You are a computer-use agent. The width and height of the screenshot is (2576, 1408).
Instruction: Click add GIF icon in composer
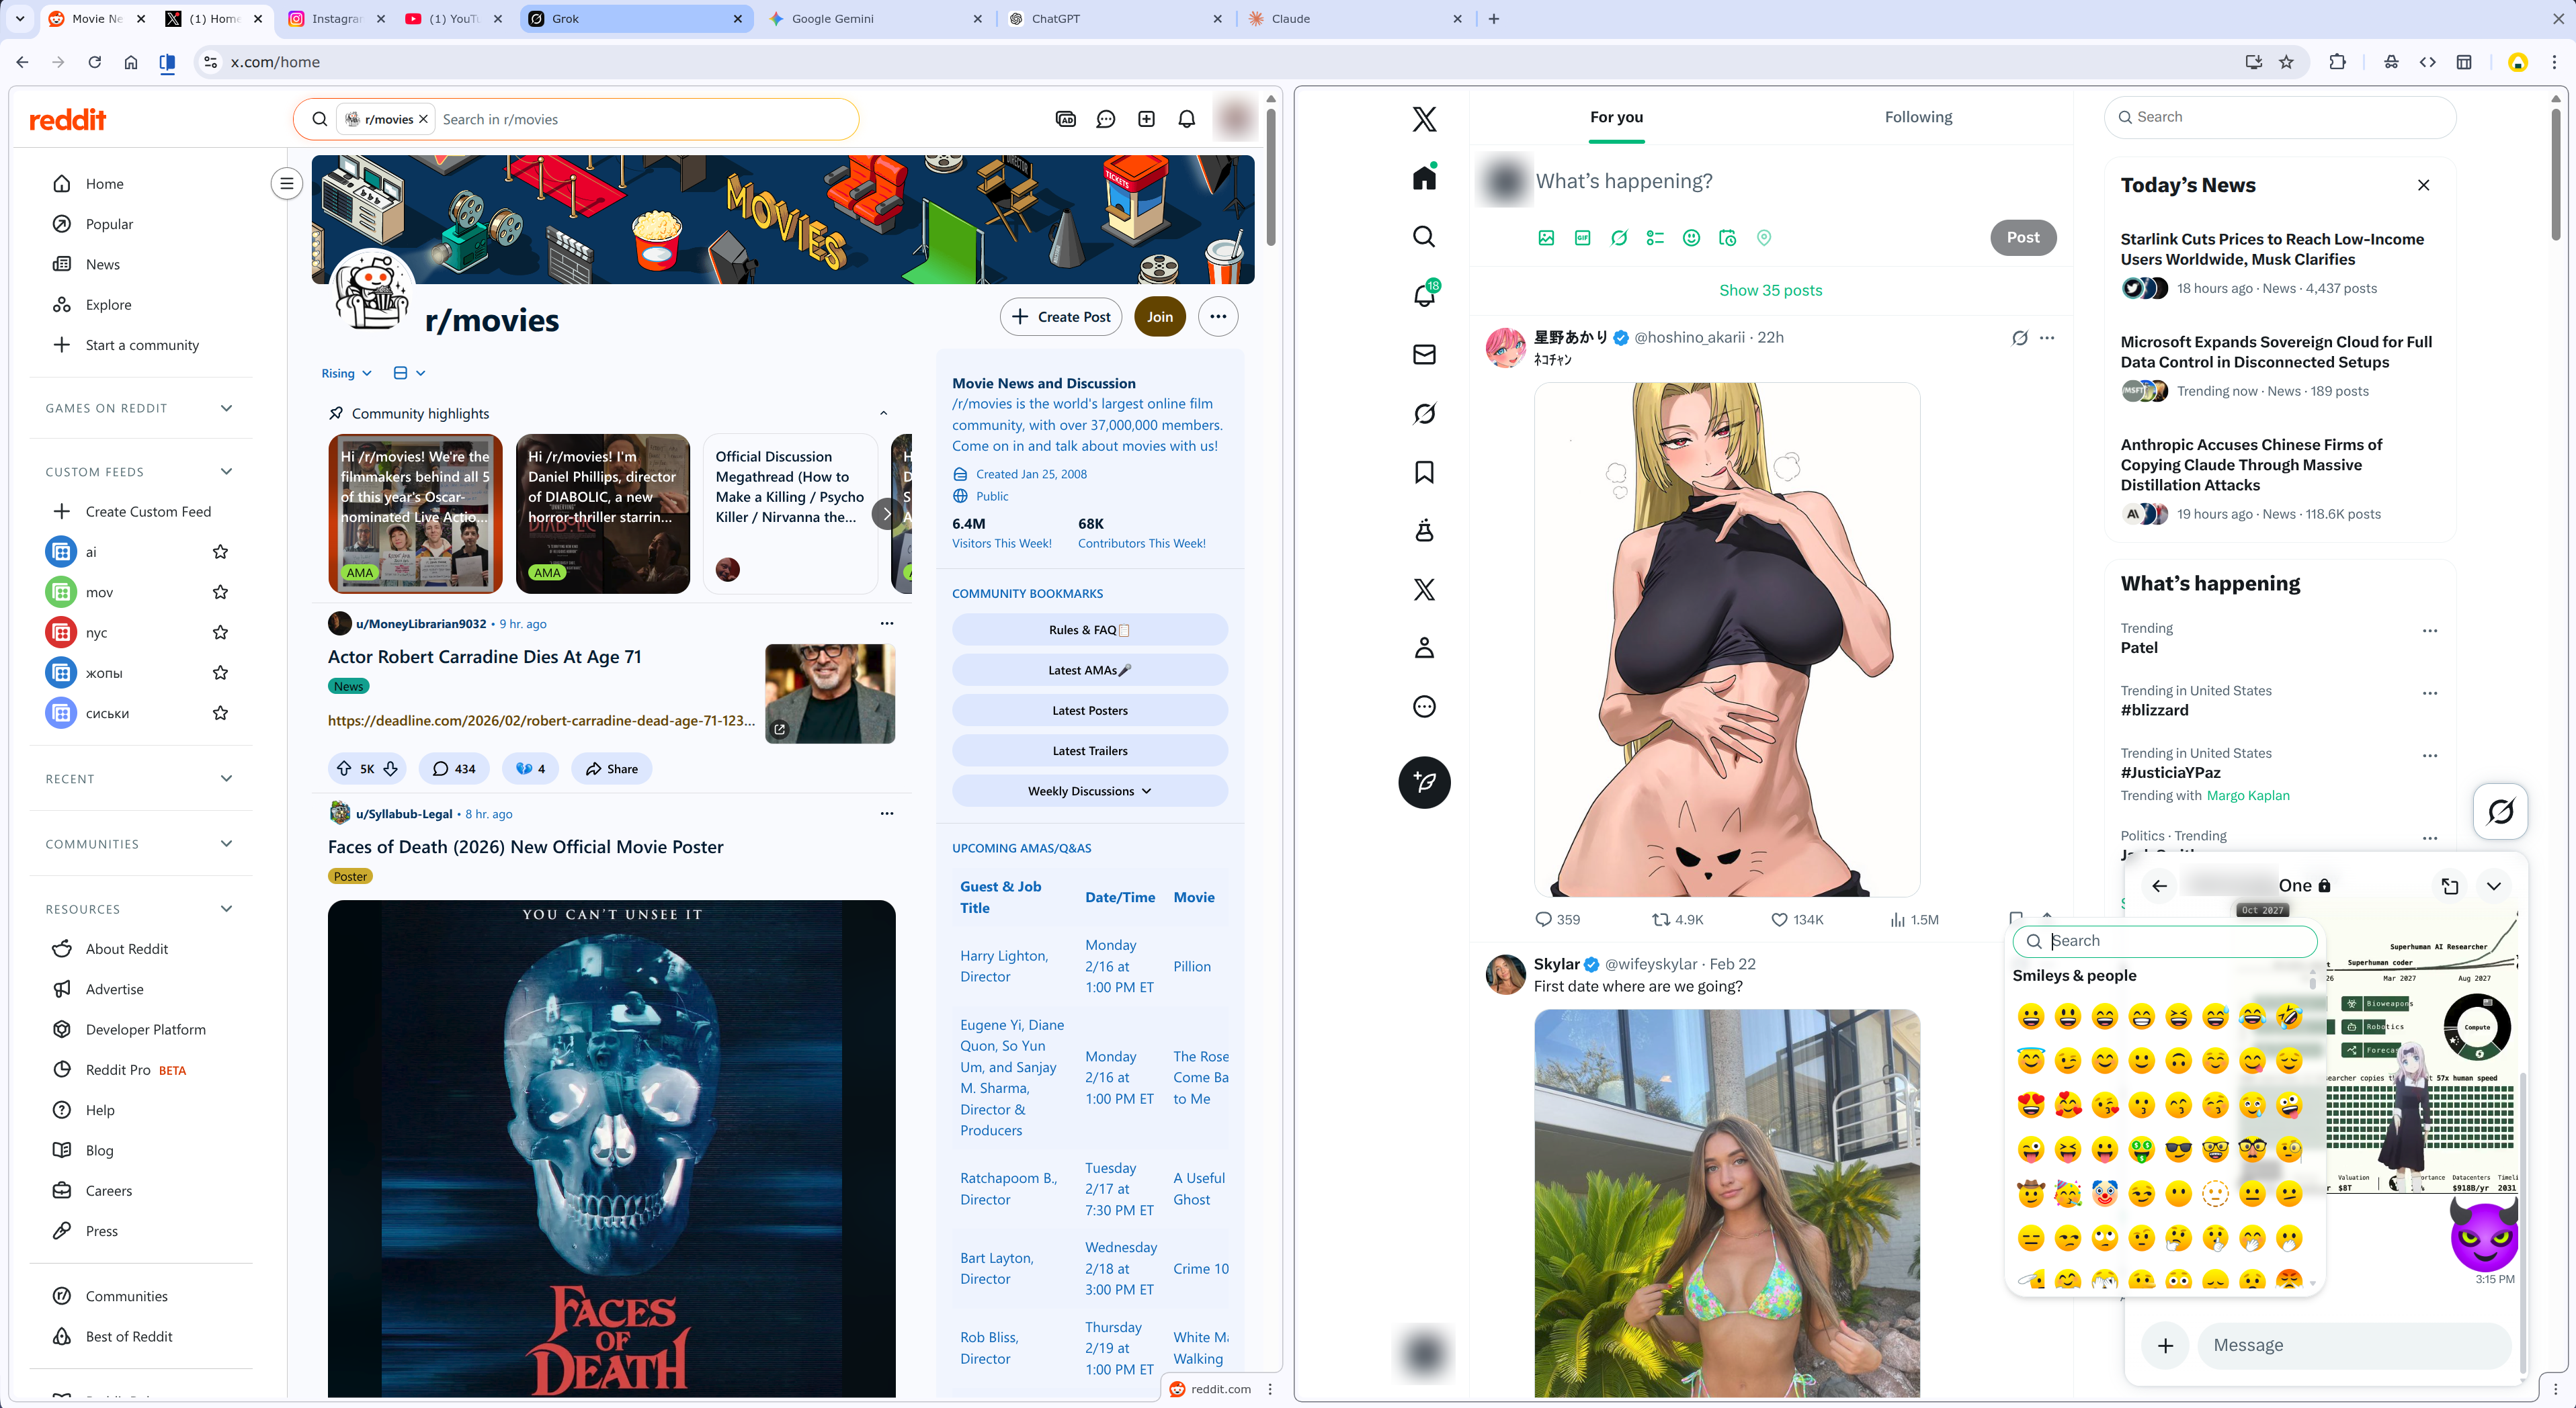[x=1582, y=238]
